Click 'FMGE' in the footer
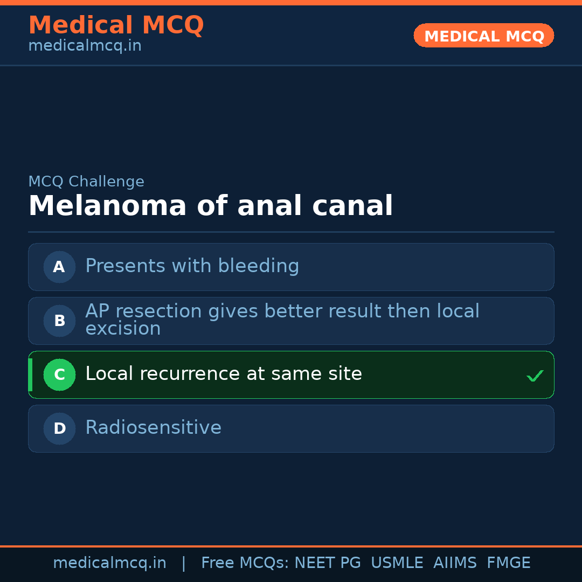The width and height of the screenshot is (582, 582). click(x=508, y=563)
